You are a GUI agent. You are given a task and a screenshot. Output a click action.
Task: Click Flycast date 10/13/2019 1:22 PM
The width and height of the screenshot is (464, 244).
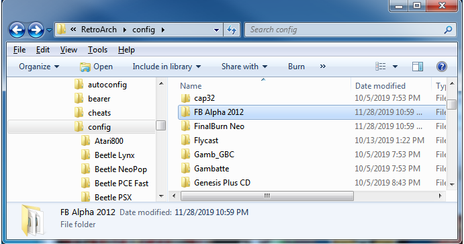tap(389, 140)
